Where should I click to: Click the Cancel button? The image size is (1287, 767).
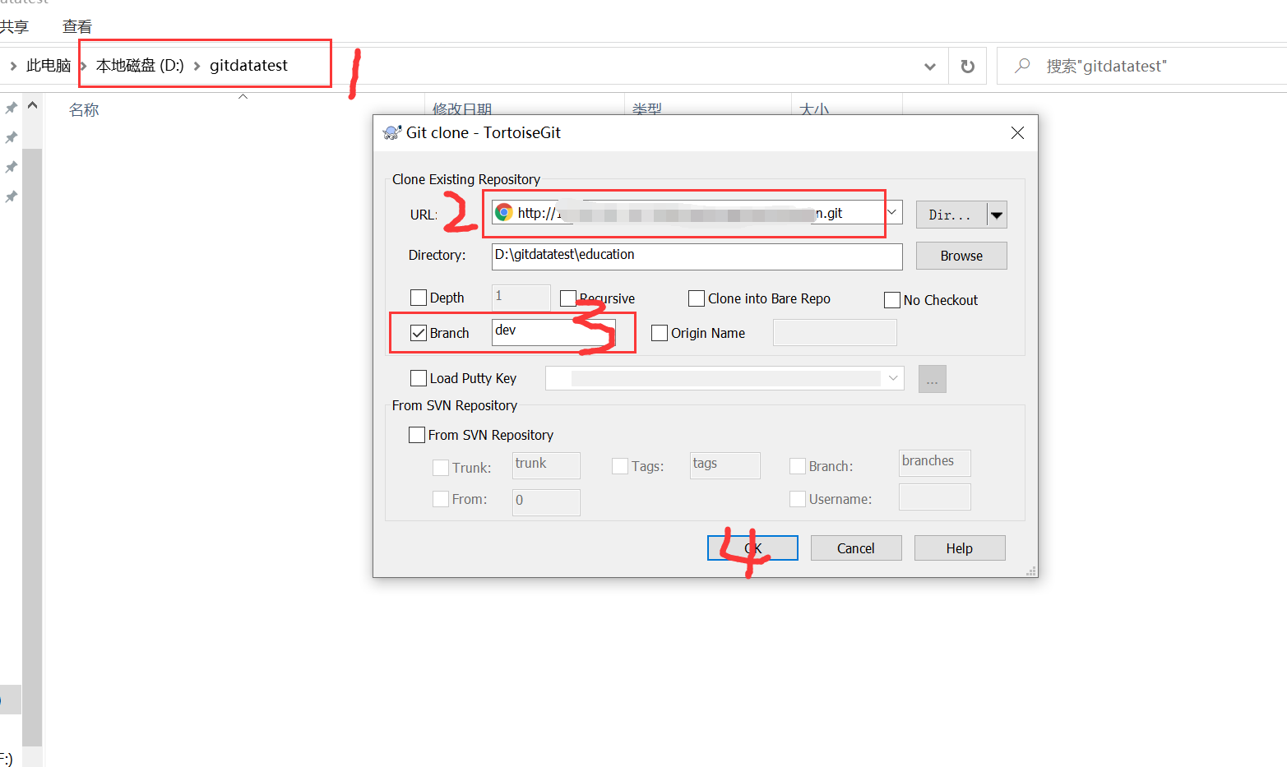pyautogui.click(x=856, y=548)
